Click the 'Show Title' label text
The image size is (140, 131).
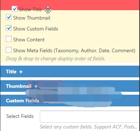coord(30,9)
